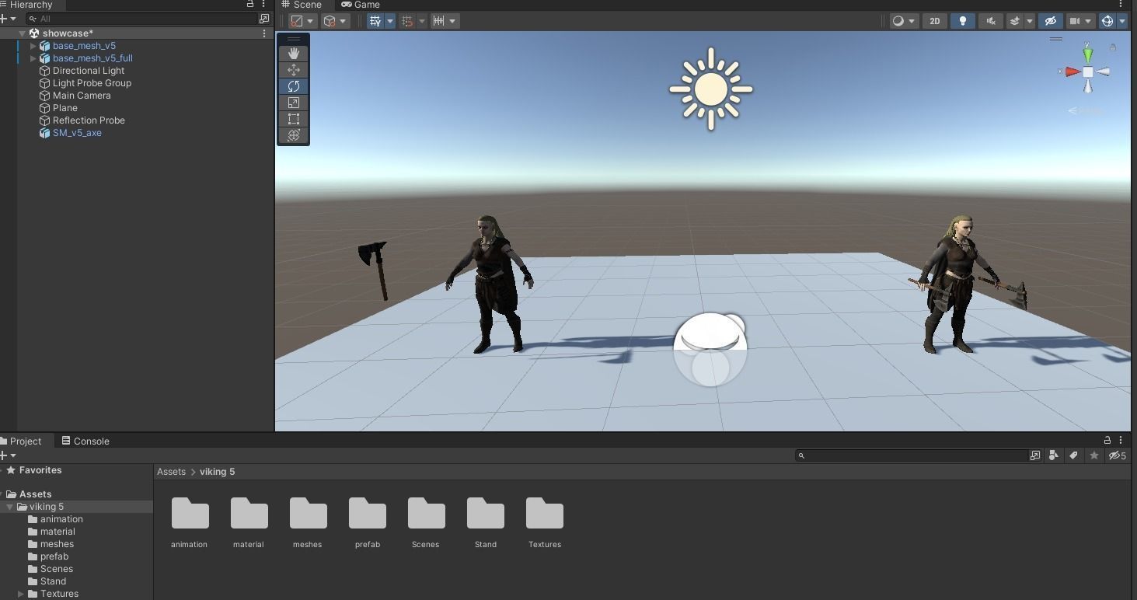
Task: Open the Console tab
Action: pos(85,441)
